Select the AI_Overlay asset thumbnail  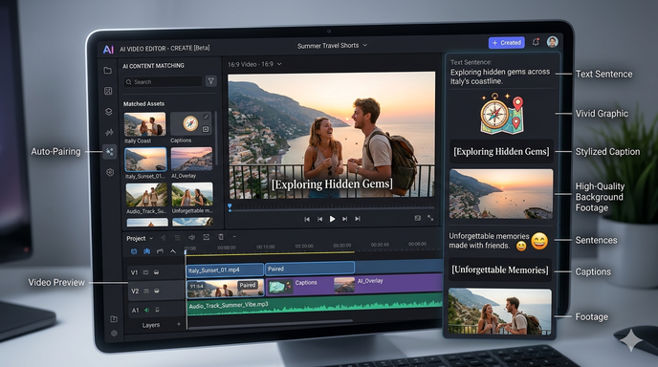[x=191, y=160]
